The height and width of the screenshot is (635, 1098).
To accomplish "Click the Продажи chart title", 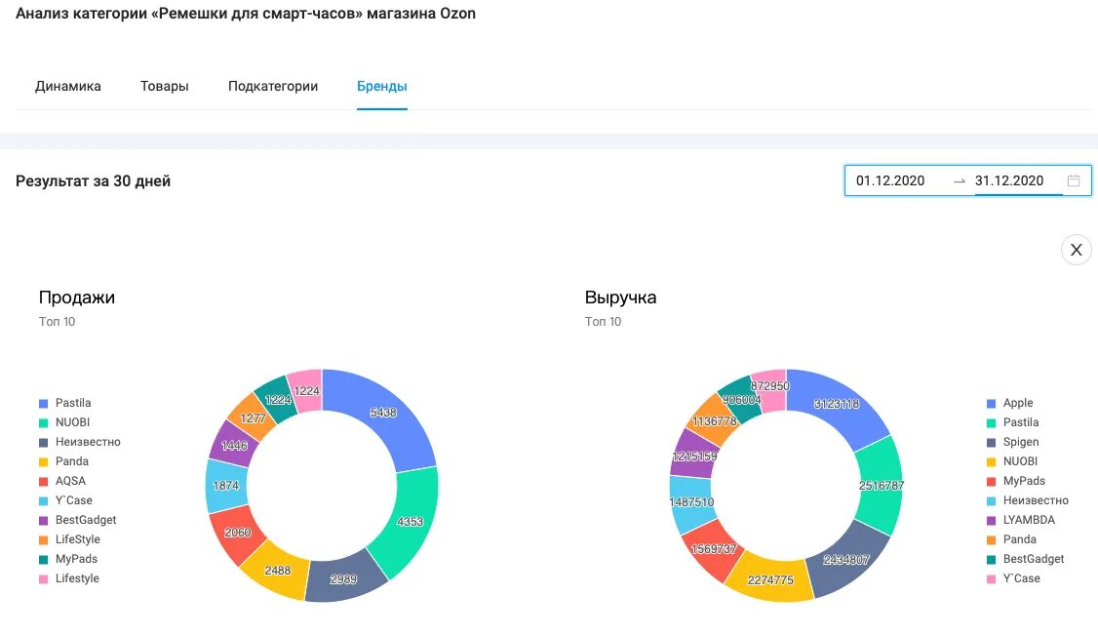I will 77,298.
